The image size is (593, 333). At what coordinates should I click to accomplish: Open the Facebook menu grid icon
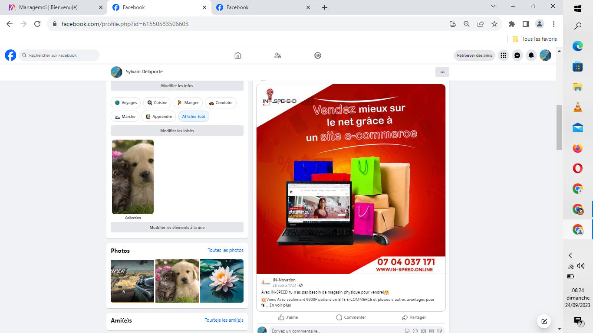pyautogui.click(x=503, y=55)
